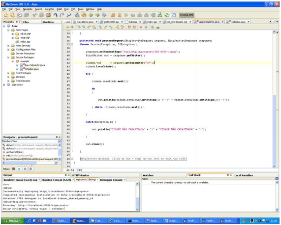Open the Refactor menu

click(49, 9)
